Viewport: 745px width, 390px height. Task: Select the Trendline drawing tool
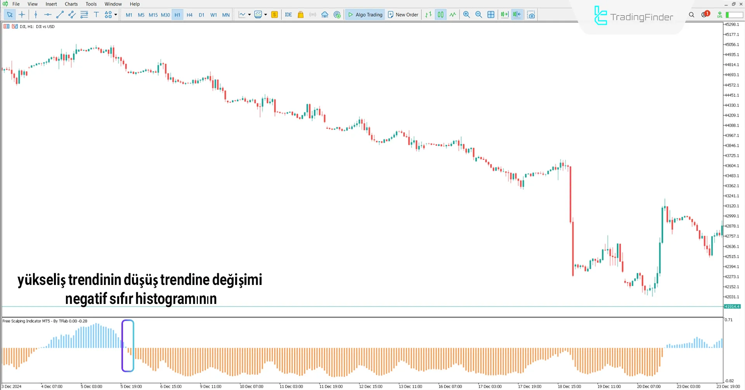(60, 14)
